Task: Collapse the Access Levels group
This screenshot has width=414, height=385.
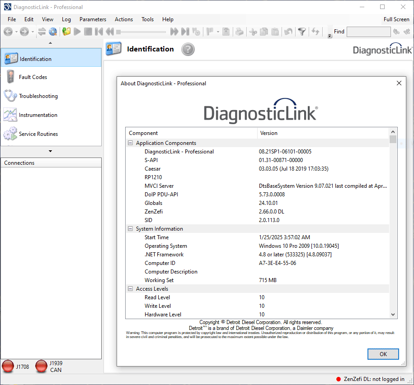Action: pyautogui.click(x=130, y=288)
